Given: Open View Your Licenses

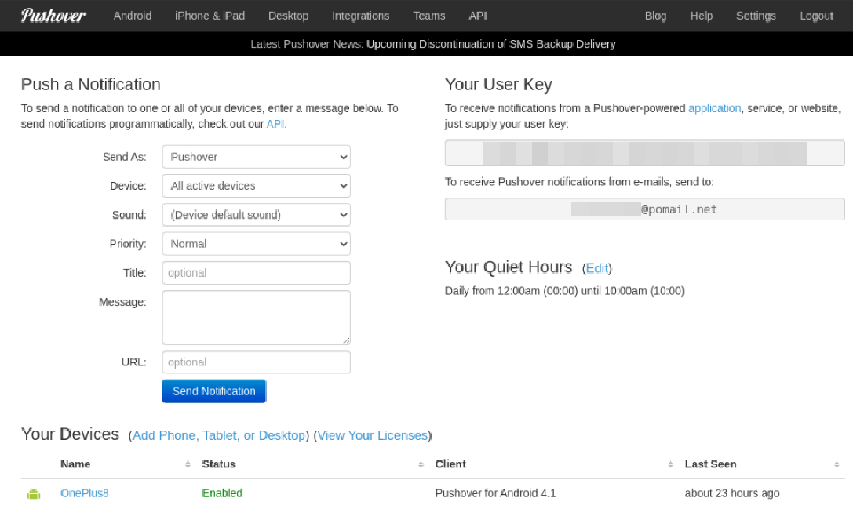Looking at the screenshot, I should [372, 435].
